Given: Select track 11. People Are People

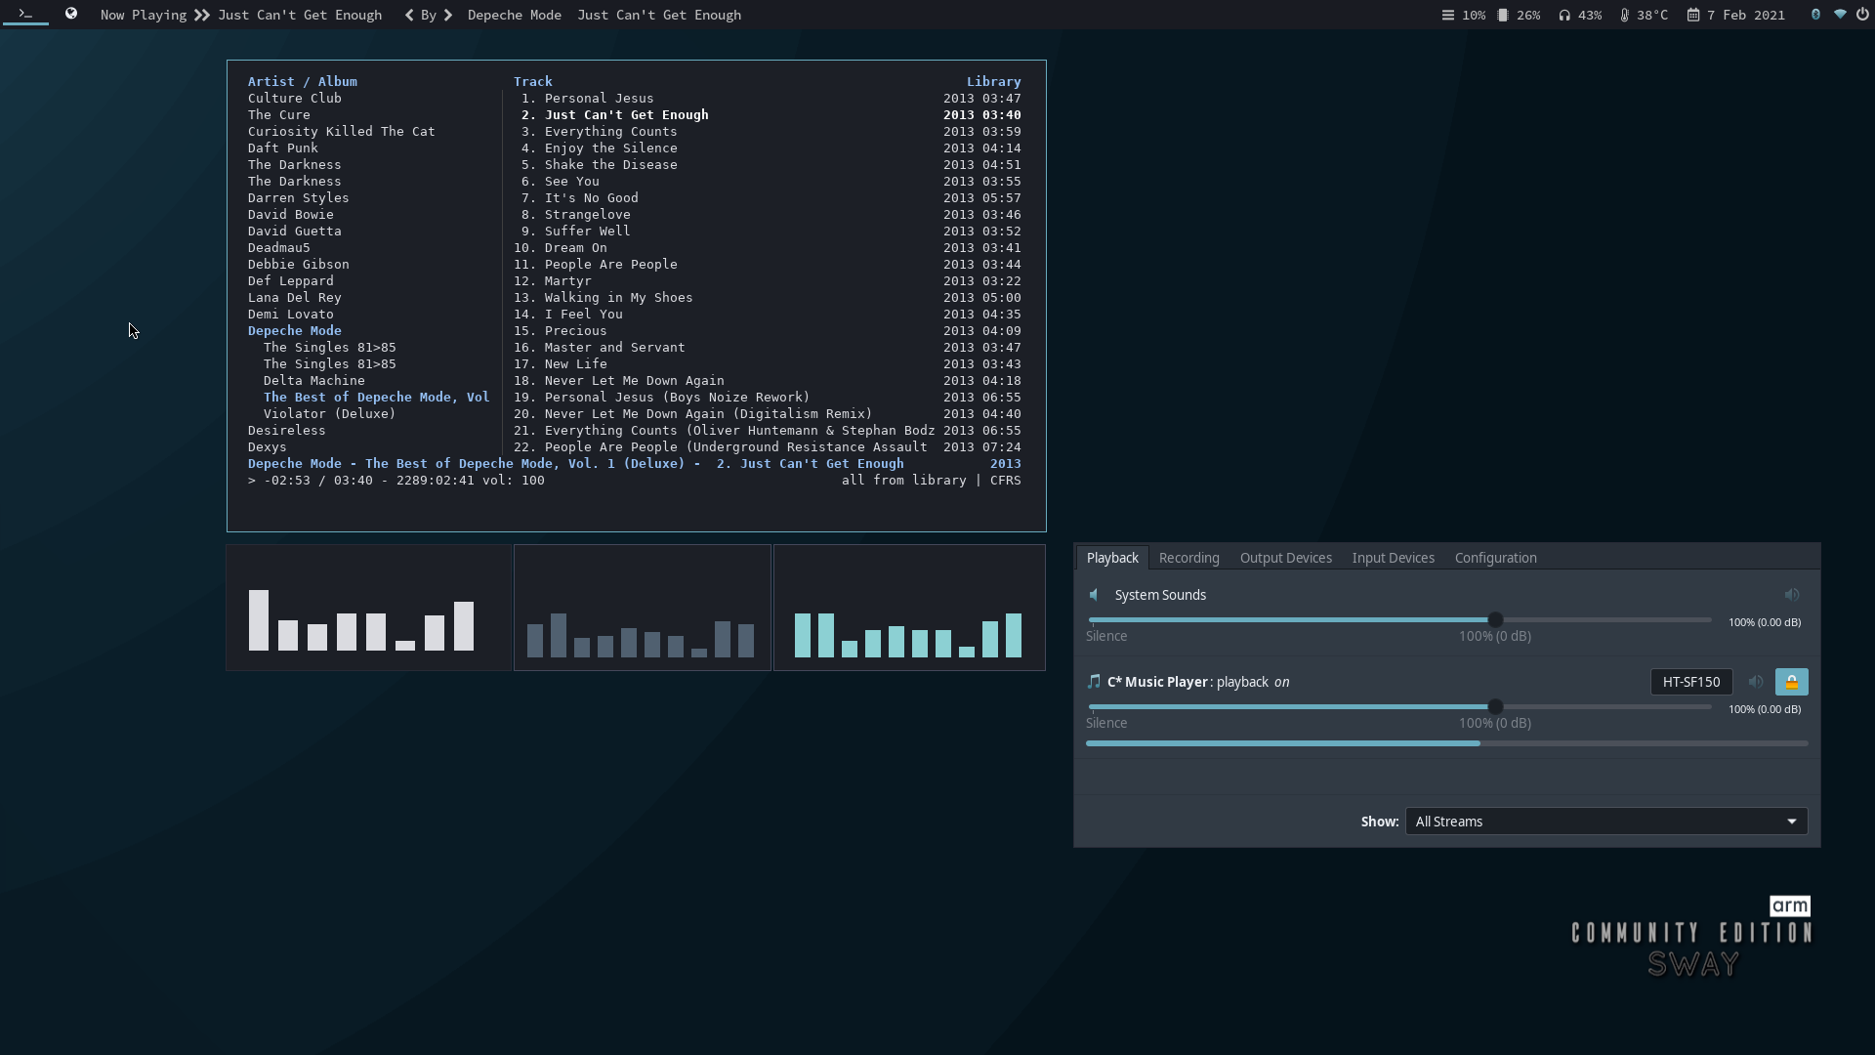Looking at the screenshot, I should [x=768, y=265].
